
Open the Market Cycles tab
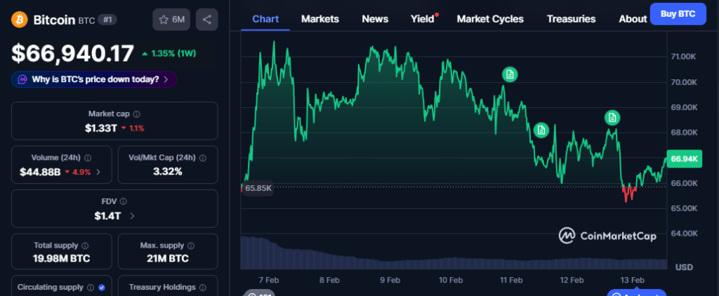point(490,19)
